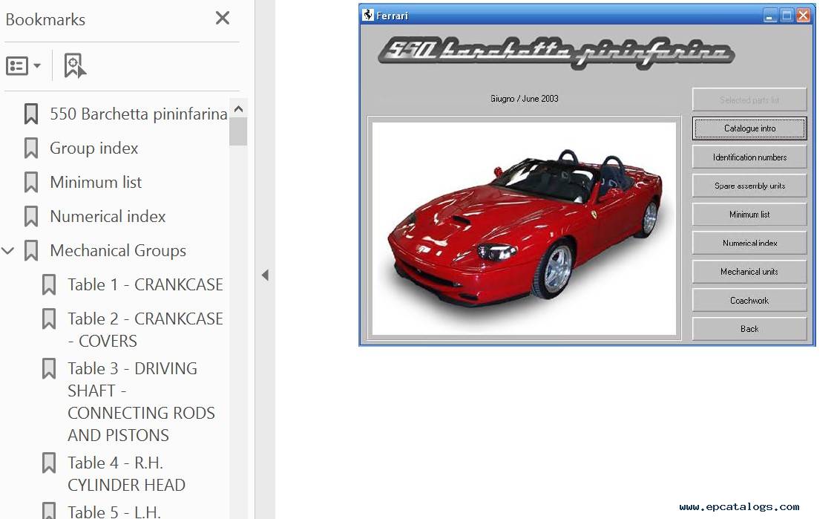Screen dimensions: 837x519
Task: Collapse the Mechanical Groups bookmark tree
Action: pyautogui.click(x=8, y=250)
